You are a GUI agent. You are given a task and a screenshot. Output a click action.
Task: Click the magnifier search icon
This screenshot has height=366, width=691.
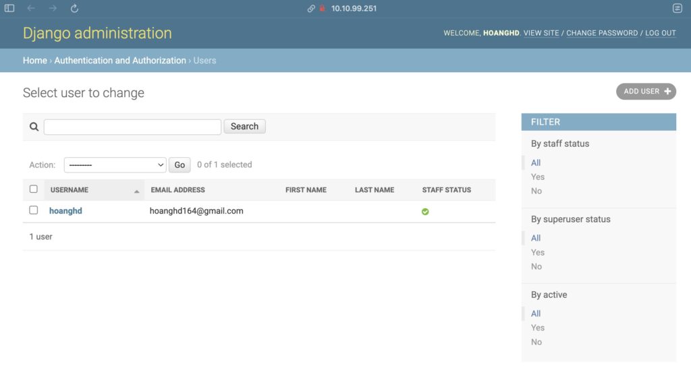34,127
